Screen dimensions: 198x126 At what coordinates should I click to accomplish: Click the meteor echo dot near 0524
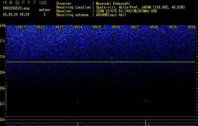78,101
